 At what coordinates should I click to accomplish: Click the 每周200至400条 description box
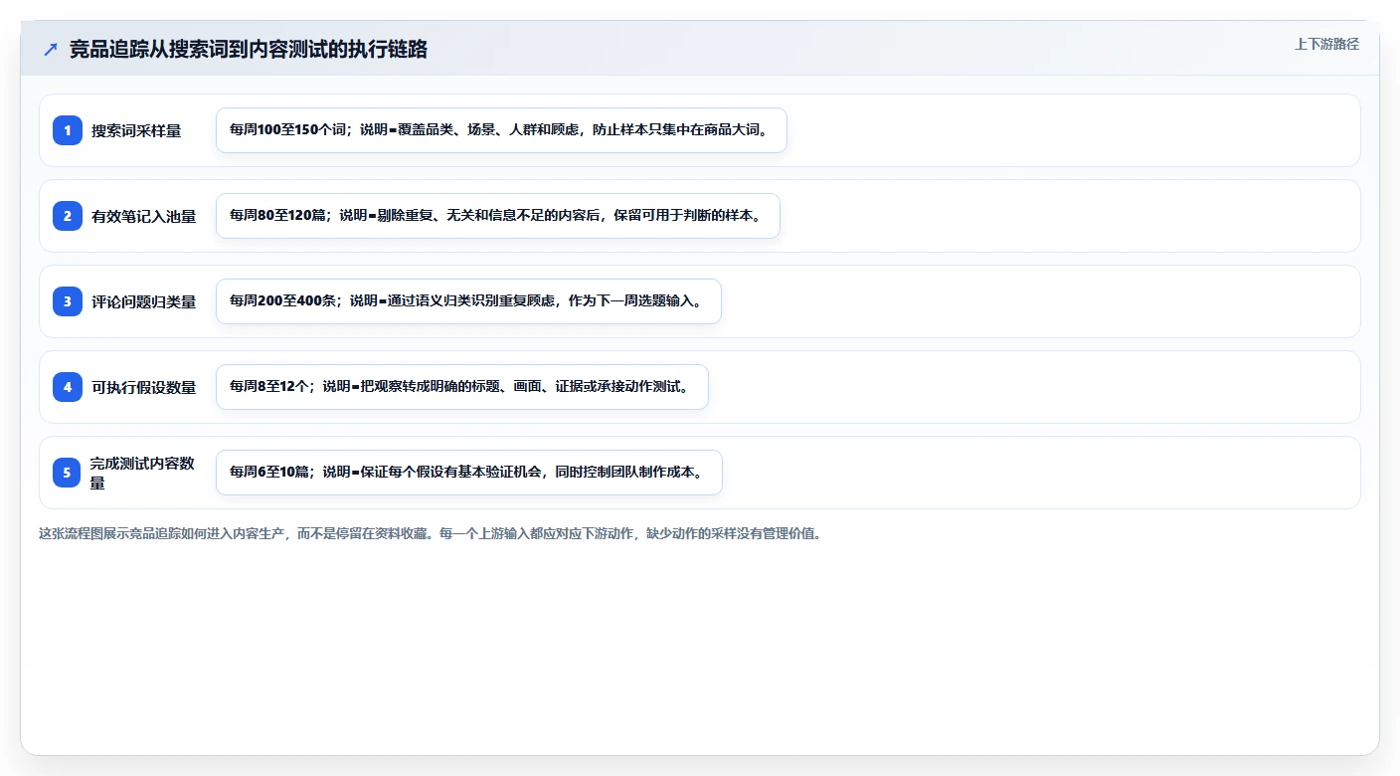(468, 301)
